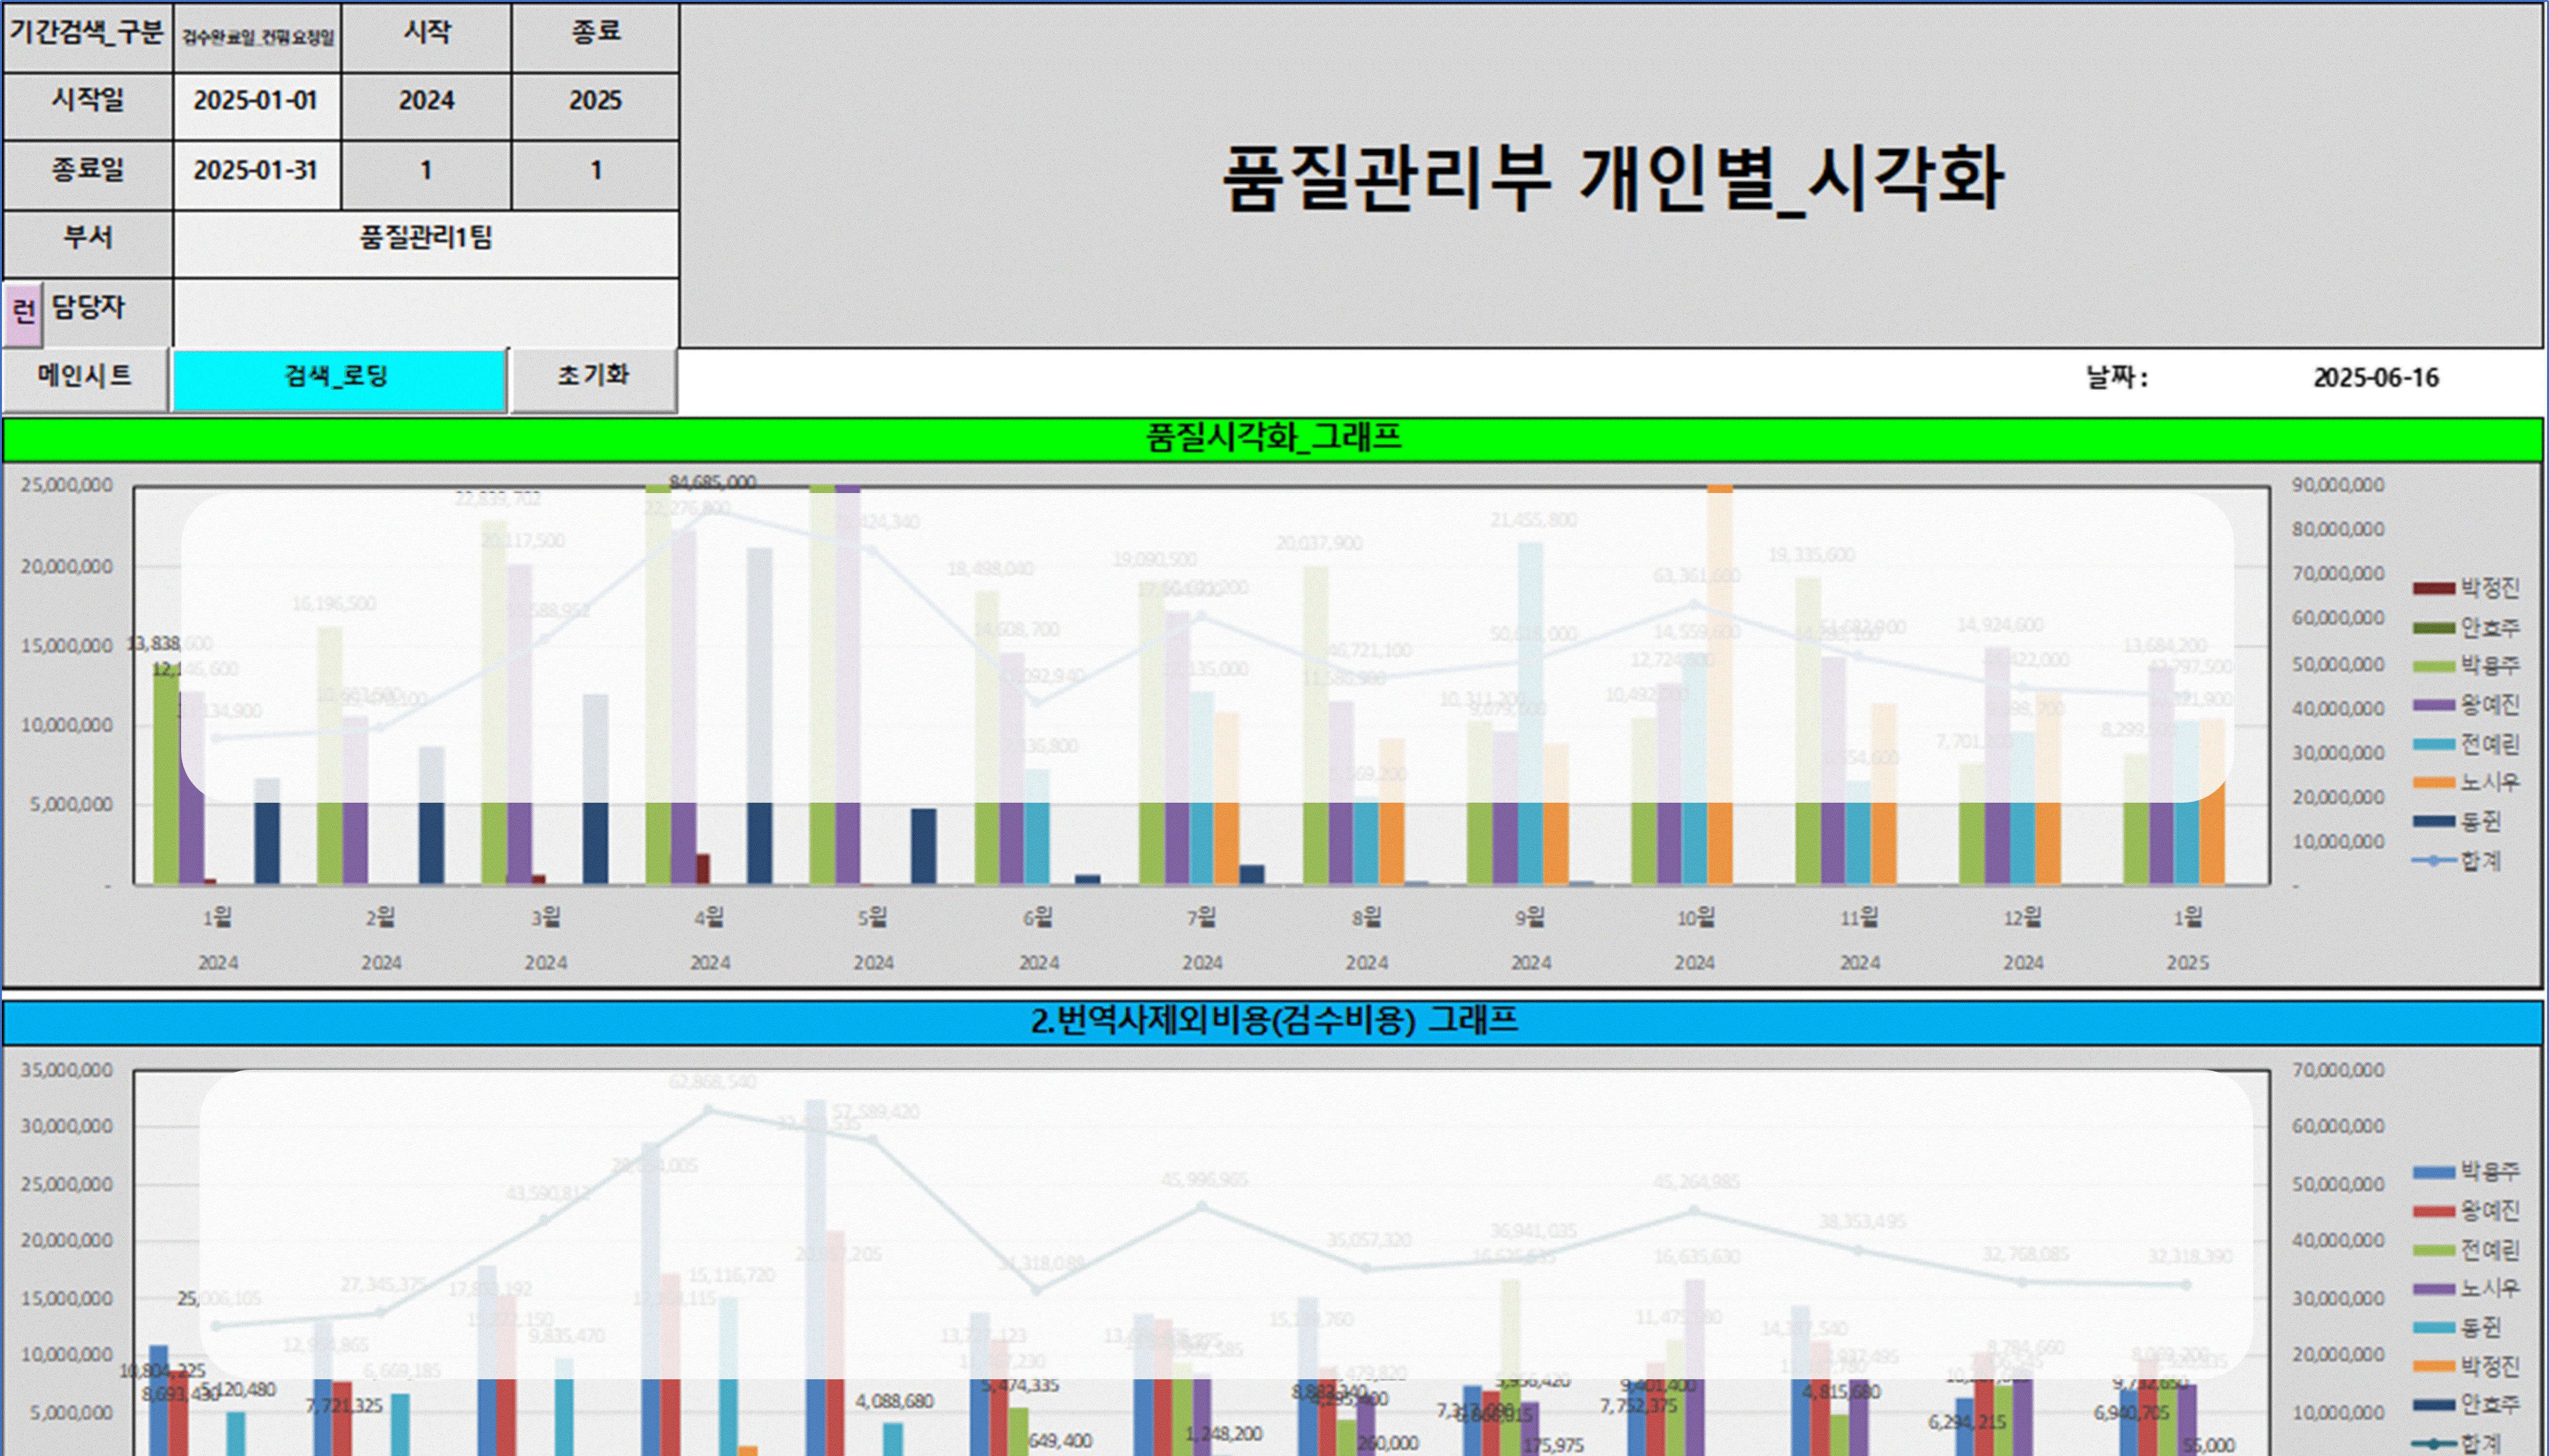
Task: Click 노시우 legend entry in top chart
Action: 2466,783
